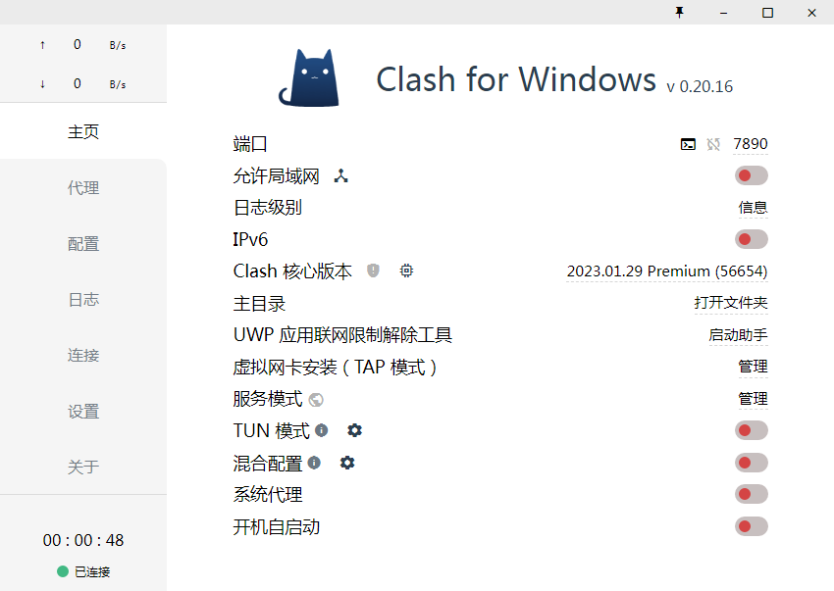834x591 pixels.
Task: Turn on the IPv6 switch
Action: click(x=751, y=239)
